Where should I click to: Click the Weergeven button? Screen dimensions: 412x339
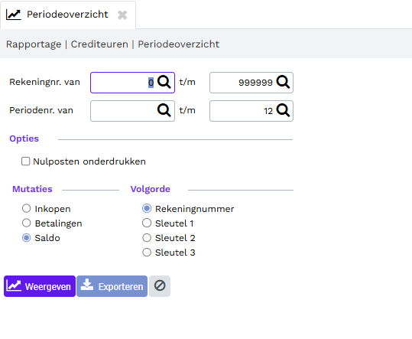(x=40, y=286)
